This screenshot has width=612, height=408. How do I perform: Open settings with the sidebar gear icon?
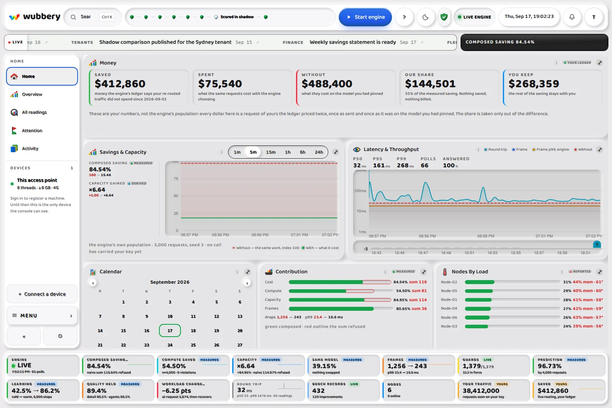point(60,336)
